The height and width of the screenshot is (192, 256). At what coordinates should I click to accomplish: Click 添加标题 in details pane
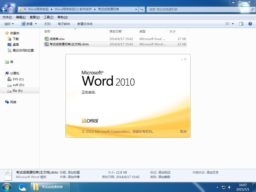point(74,172)
